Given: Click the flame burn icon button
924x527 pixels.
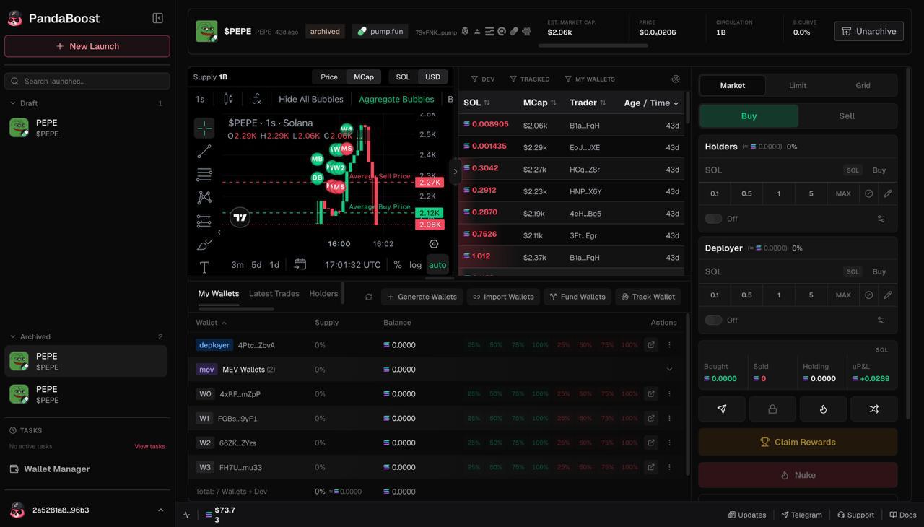Looking at the screenshot, I should [x=823, y=409].
